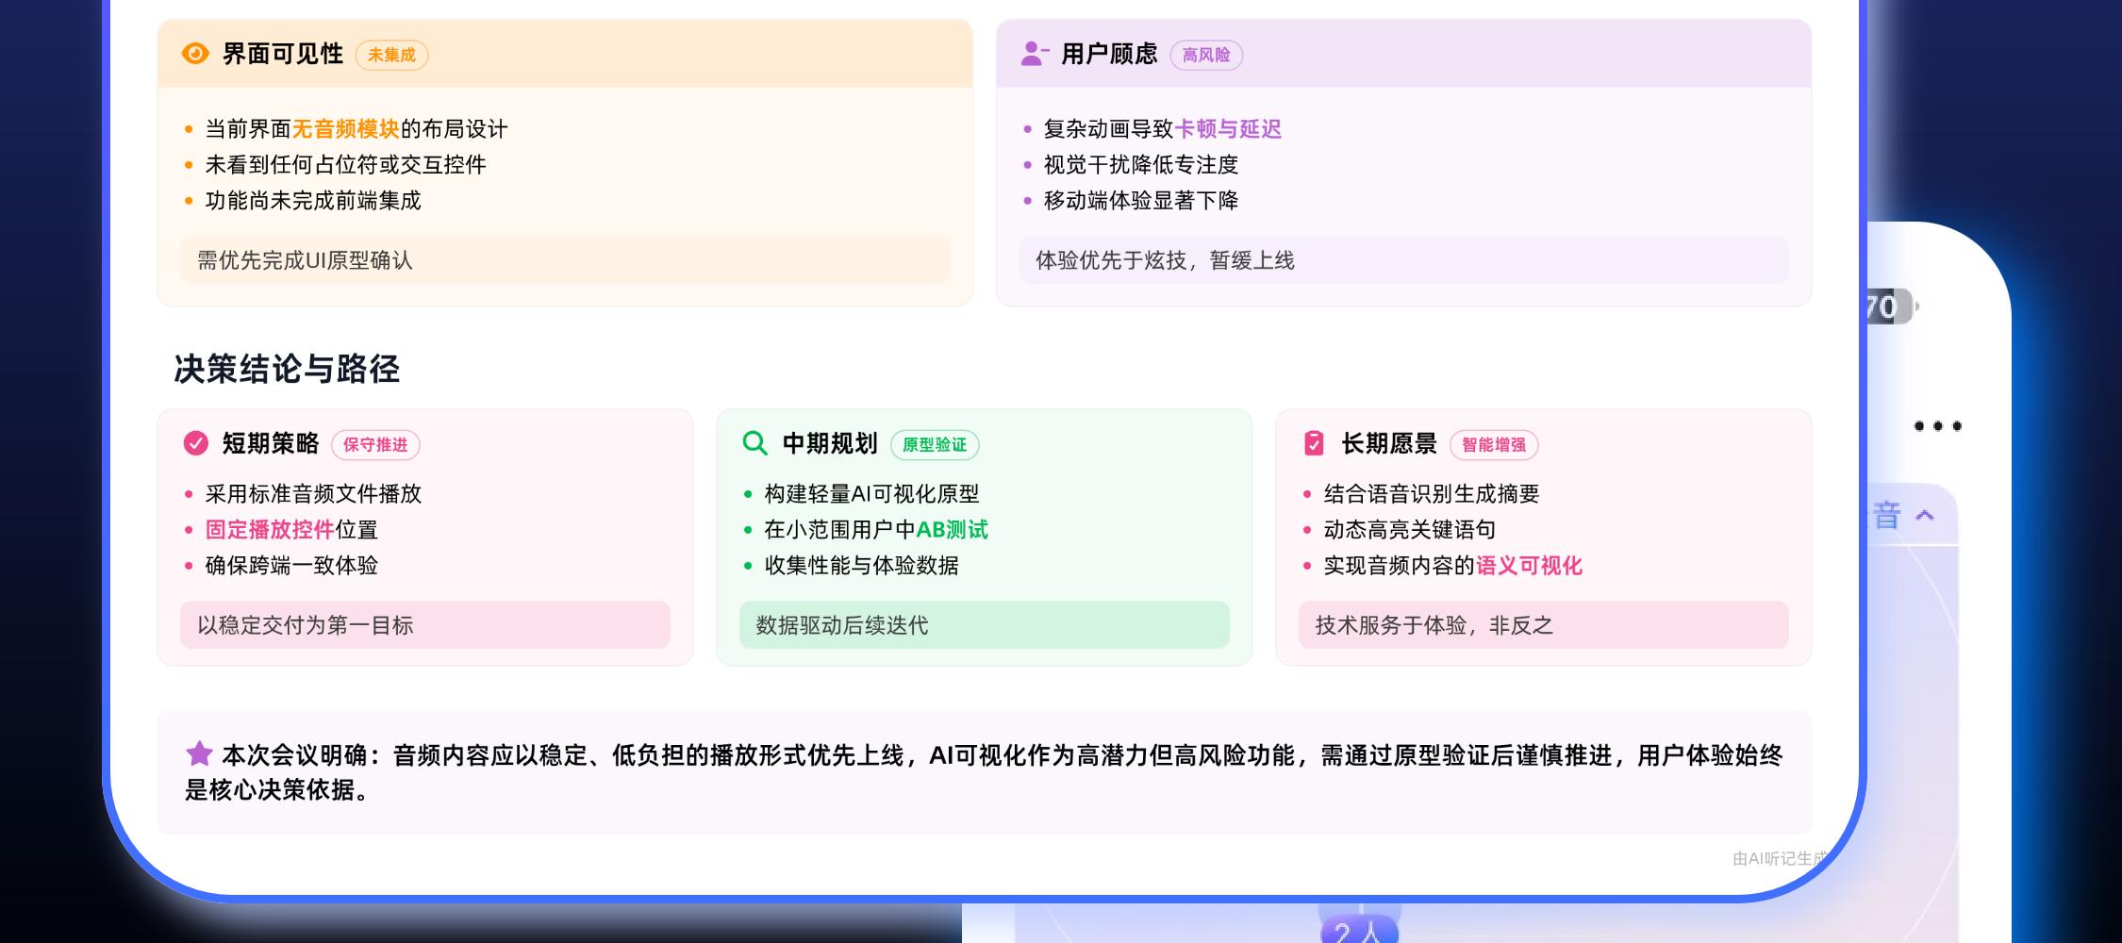Select the 原型验证 tag
2122x943 pixels.
click(x=935, y=444)
